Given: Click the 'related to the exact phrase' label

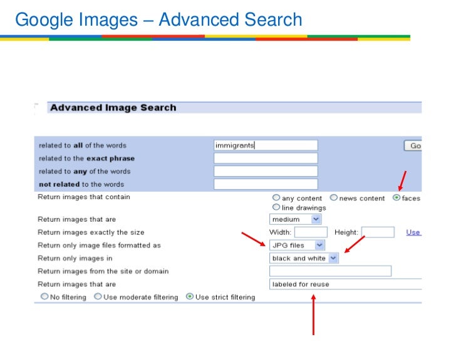Looking at the screenshot, I should tap(86, 158).
